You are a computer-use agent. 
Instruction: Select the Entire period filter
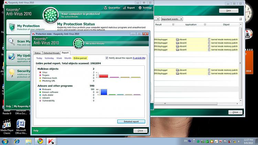pos(80,58)
